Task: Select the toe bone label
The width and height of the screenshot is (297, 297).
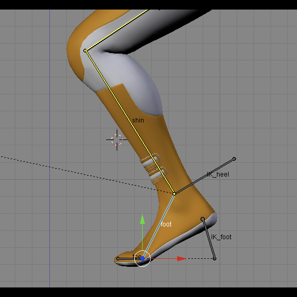Action: 137,257
